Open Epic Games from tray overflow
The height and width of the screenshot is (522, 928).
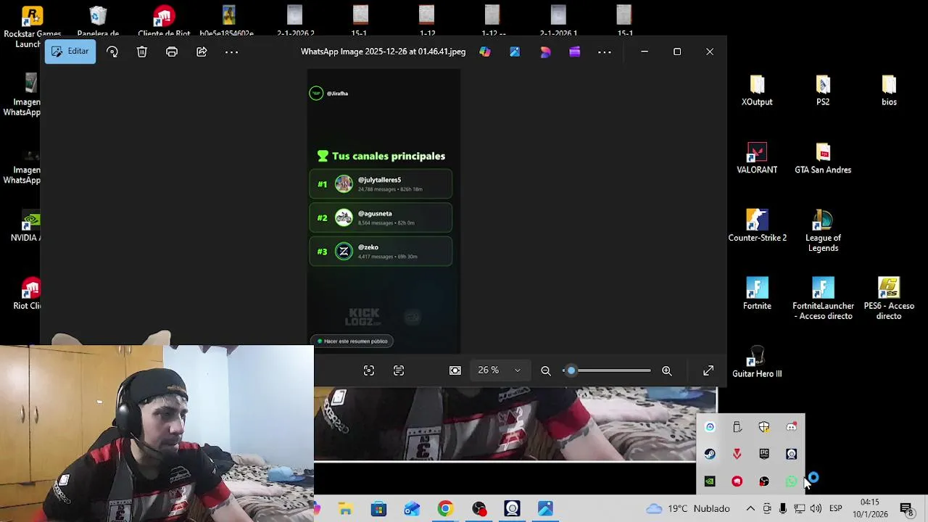(x=764, y=454)
